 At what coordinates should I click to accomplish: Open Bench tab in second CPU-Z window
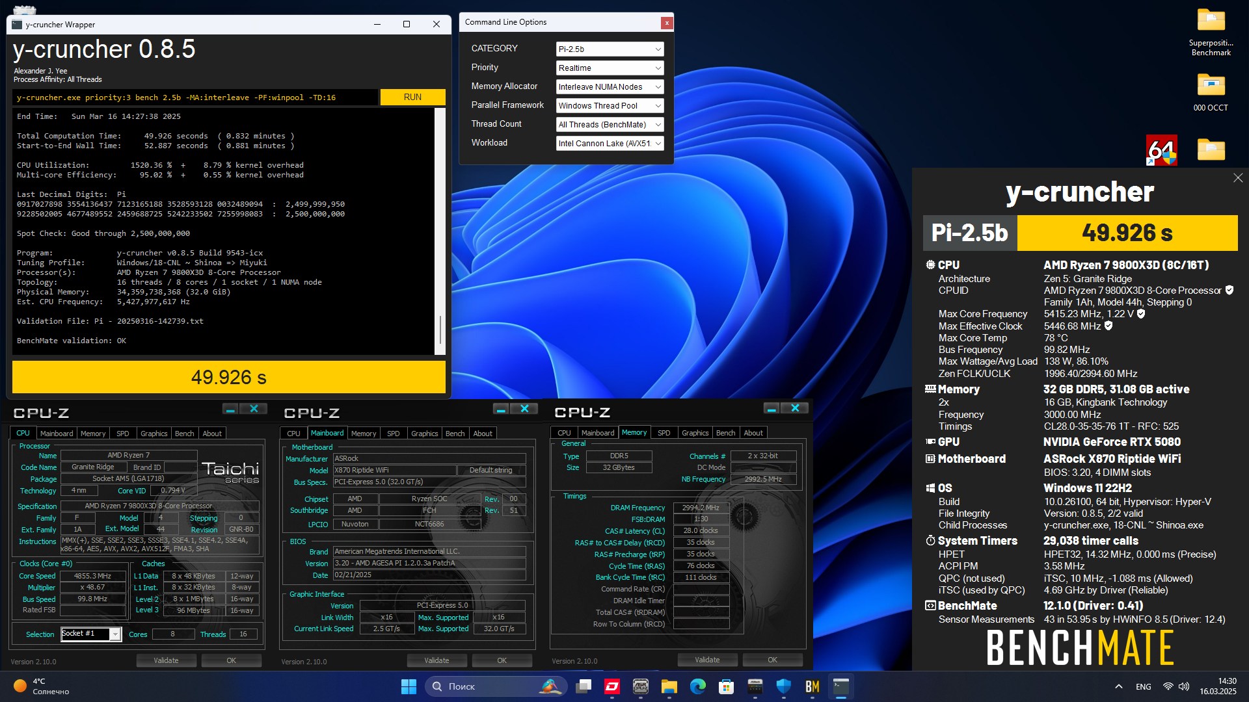pyautogui.click(x=455, y=434)
